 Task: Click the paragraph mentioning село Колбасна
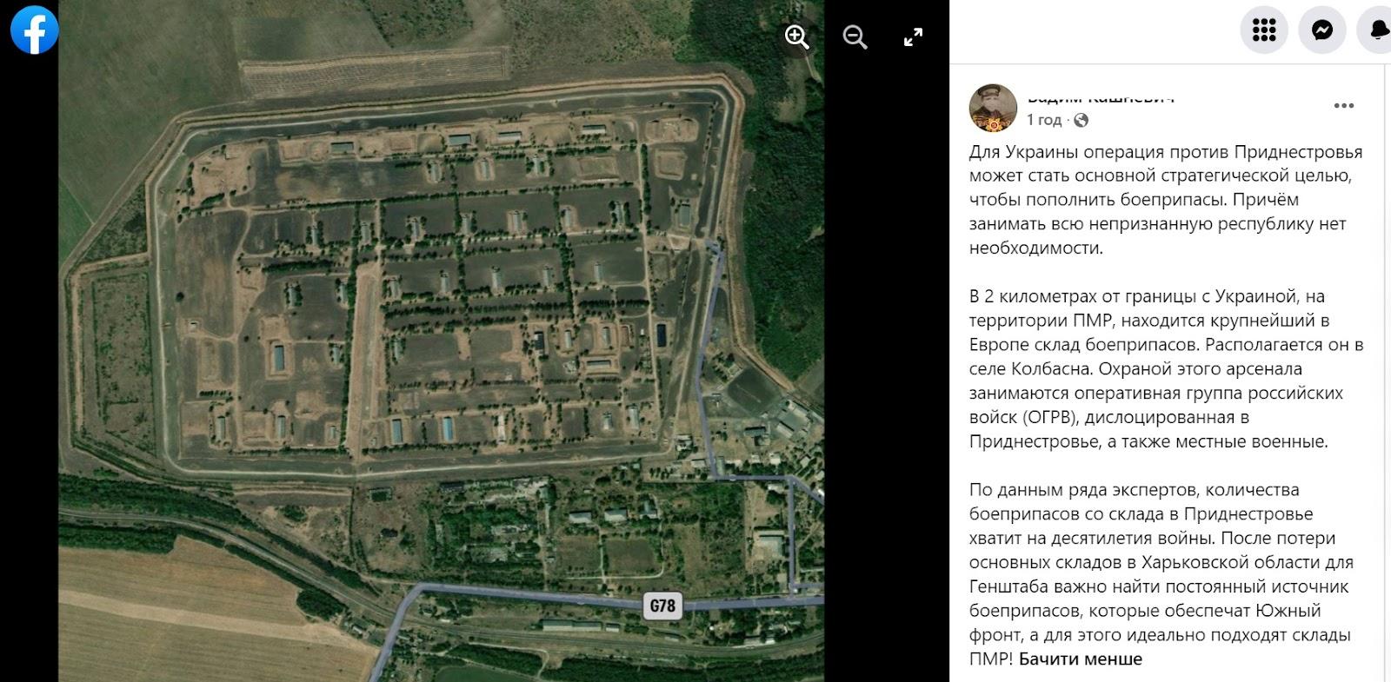(x=1166, y=368)
